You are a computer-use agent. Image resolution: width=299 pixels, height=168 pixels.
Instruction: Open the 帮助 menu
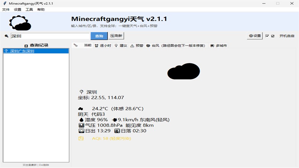click(41, 9)
